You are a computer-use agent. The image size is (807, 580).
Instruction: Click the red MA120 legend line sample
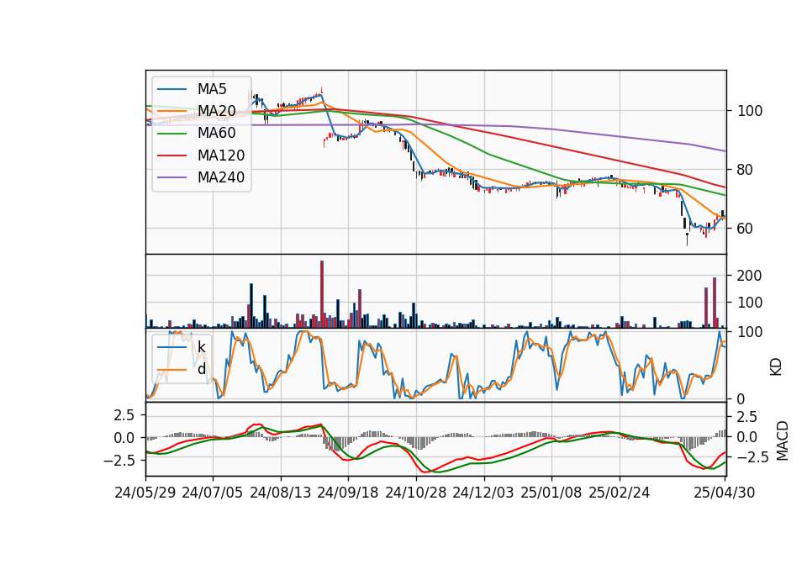pos(171,156)
